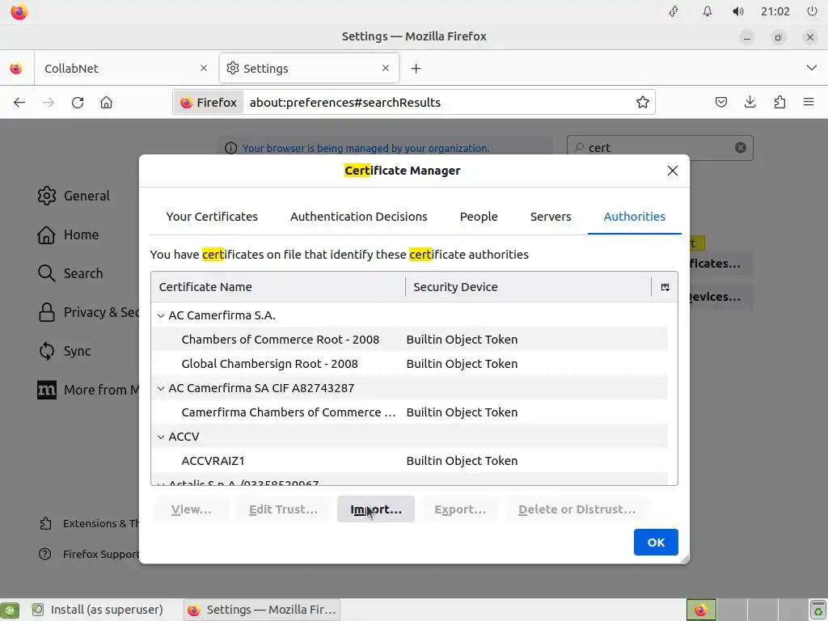Screen dimensions: 828x621
Task: Click the Import... button
Action: 376,509
